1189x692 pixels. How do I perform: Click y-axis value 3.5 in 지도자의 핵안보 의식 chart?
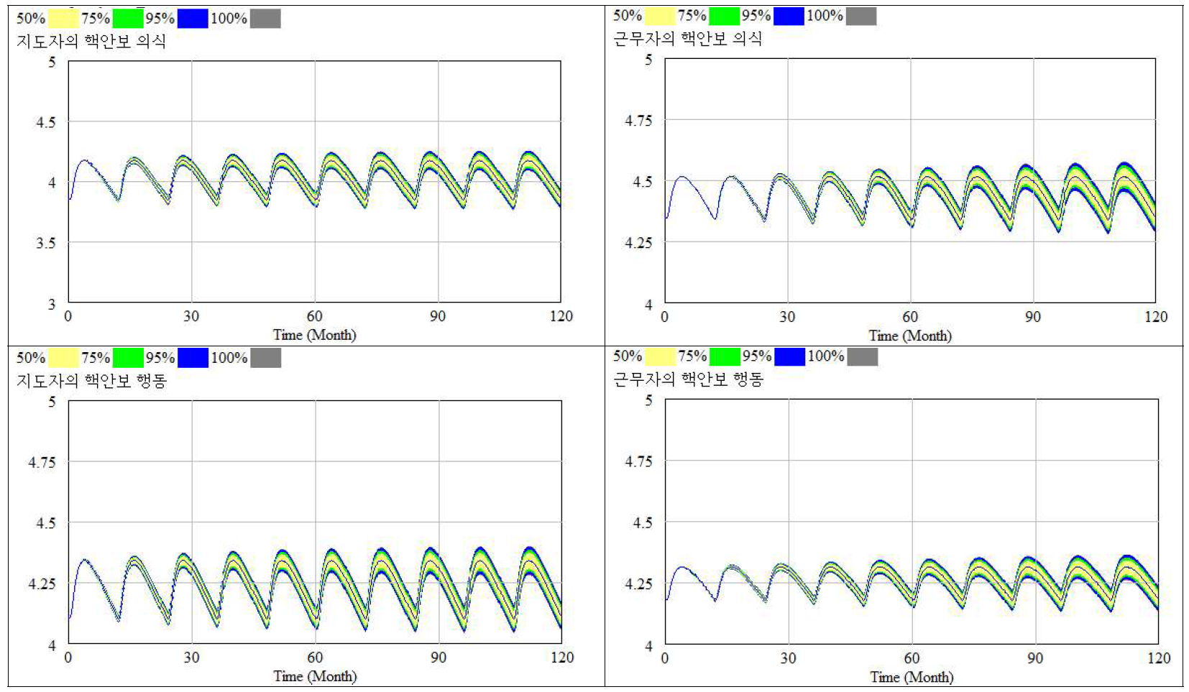pyautogui.click(x=46, y=244)
